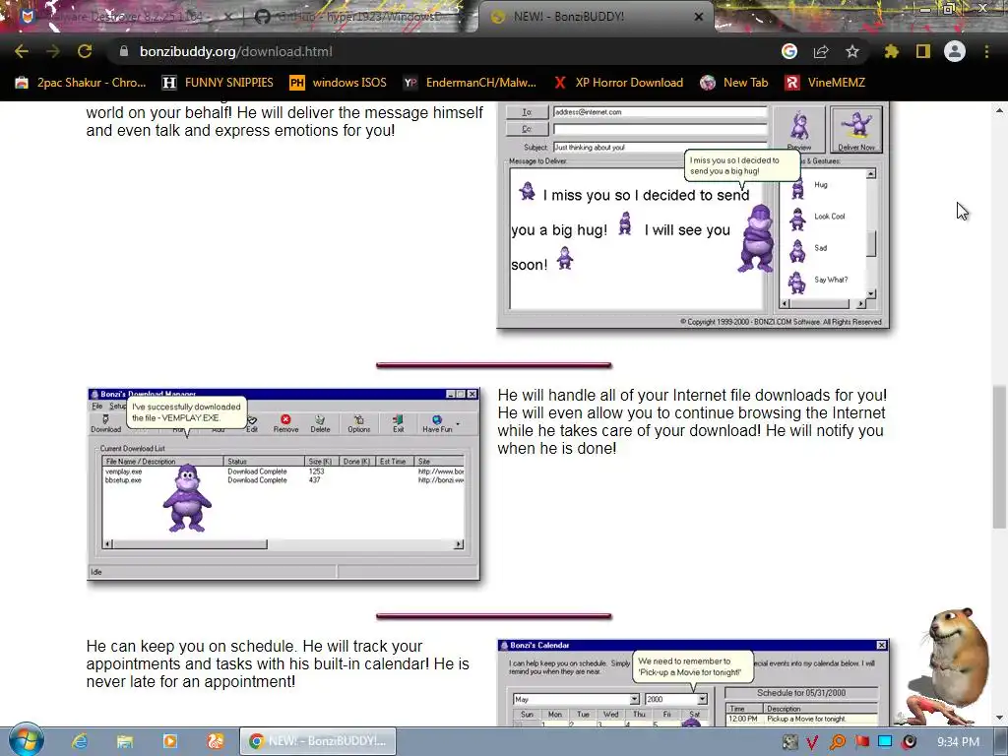Share this page using the share icon
The image size is (1008, 756).
click(x=821, y=51)
